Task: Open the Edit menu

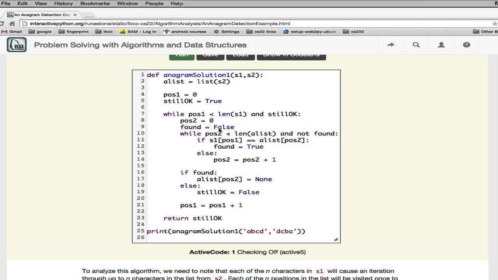Action: pyautogui.click(x=22, y=3)
